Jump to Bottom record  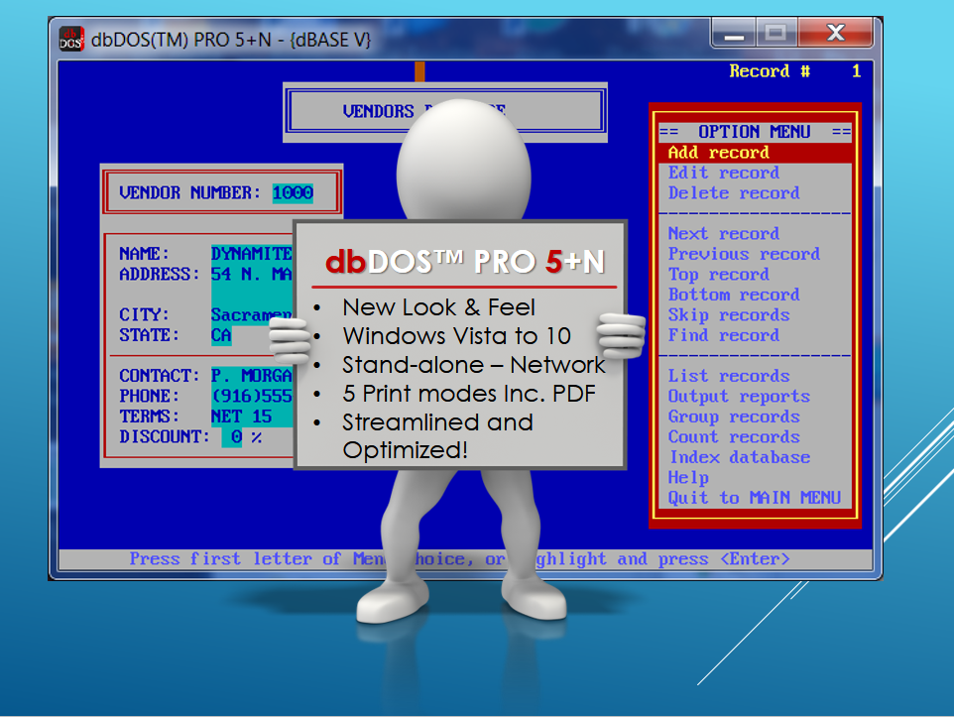(x=734, y=295)
